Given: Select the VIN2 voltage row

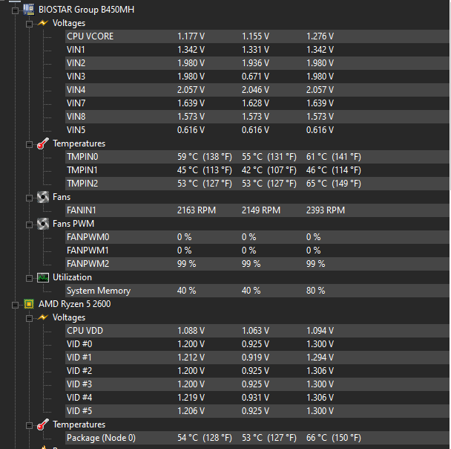Looking at the screenshot, I should click(257, 63).
